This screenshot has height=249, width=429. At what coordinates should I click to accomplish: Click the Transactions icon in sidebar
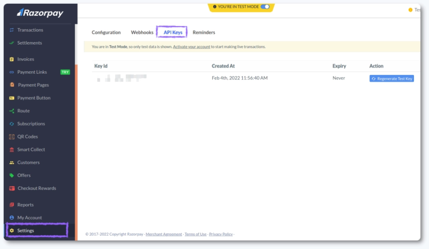point(12,30)
